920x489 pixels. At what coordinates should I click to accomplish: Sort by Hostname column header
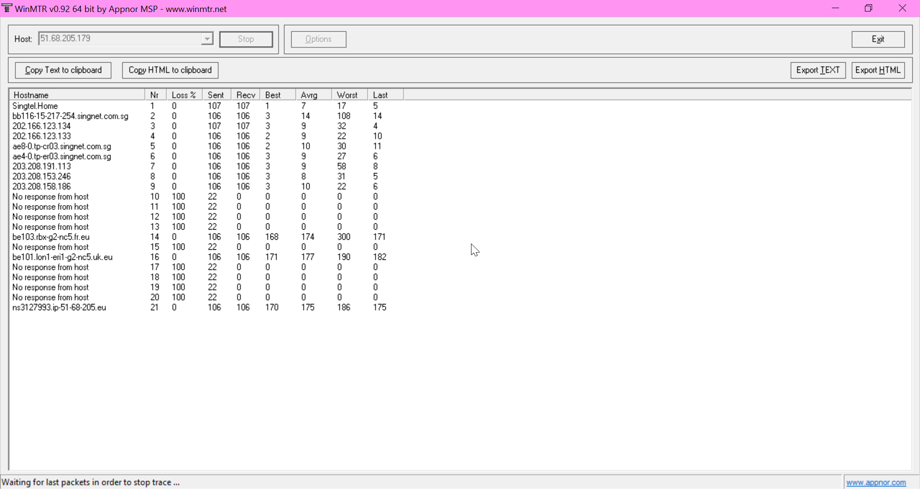point(77,95)
